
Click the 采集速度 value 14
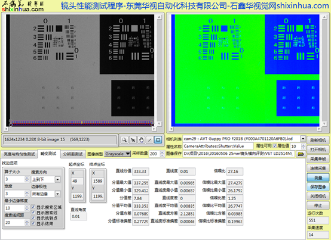(x=318, y=235)
